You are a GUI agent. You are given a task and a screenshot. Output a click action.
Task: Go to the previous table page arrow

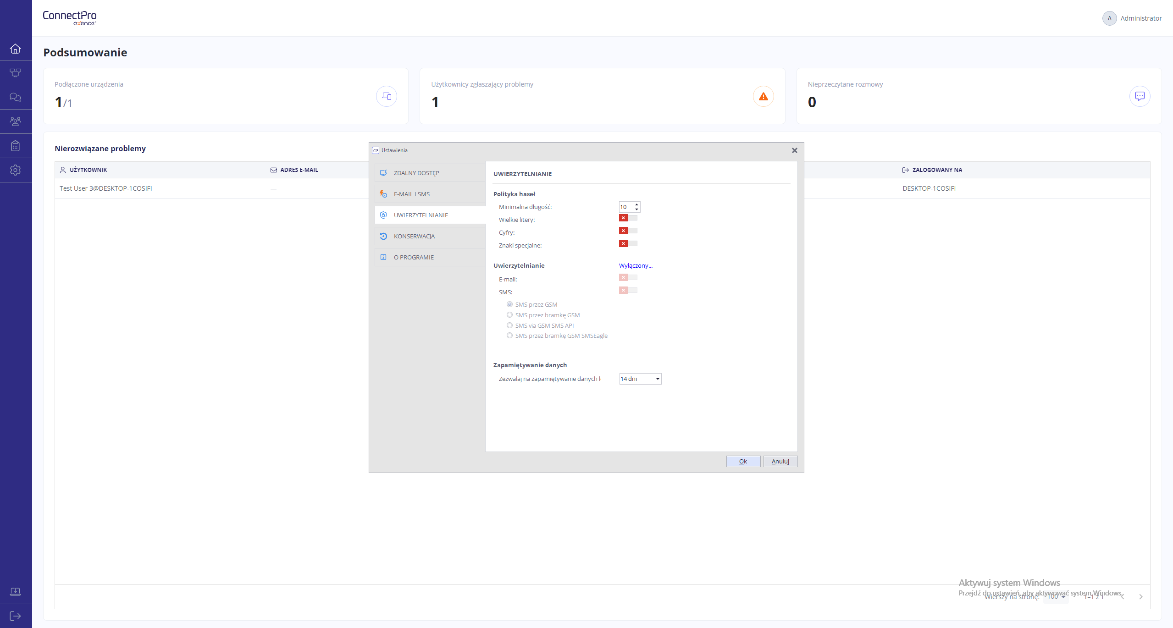pos(1123,597)
